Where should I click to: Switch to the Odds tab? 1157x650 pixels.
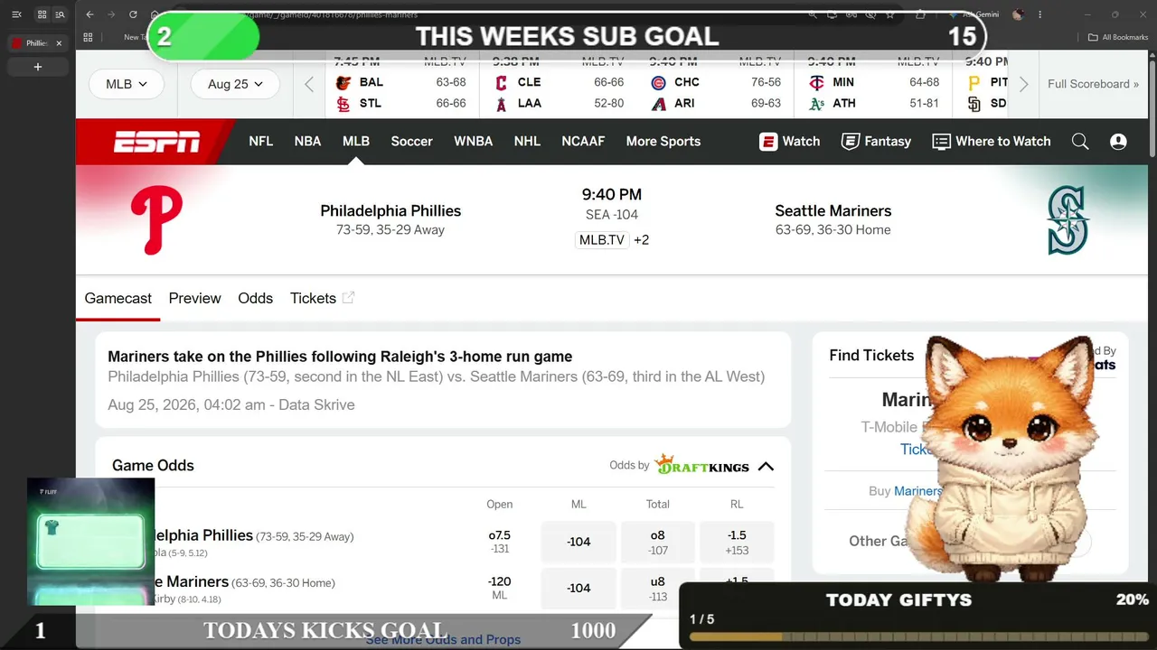[255, 298]
